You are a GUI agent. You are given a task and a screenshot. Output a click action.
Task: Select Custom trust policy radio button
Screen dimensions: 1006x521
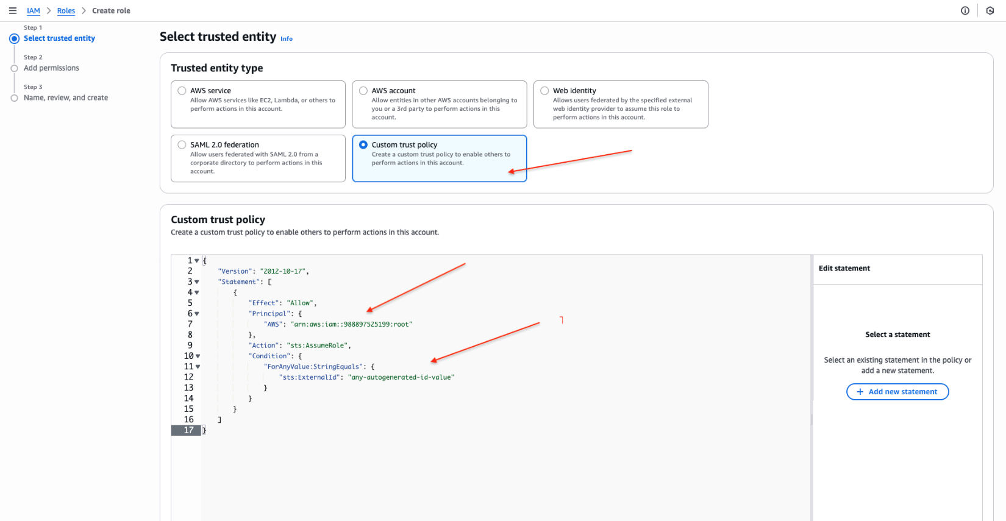(x=363, y=145)
